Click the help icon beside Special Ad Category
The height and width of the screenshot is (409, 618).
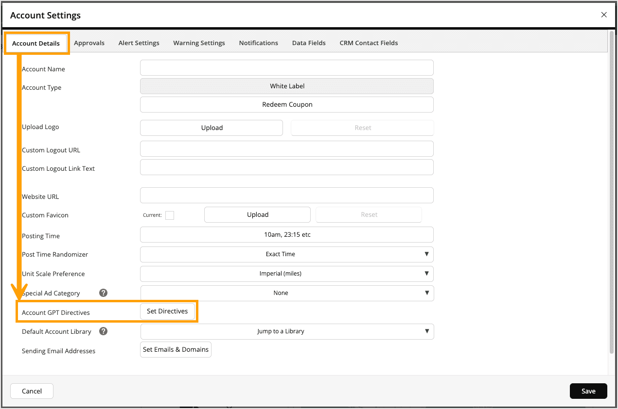[x=103, y=293]
